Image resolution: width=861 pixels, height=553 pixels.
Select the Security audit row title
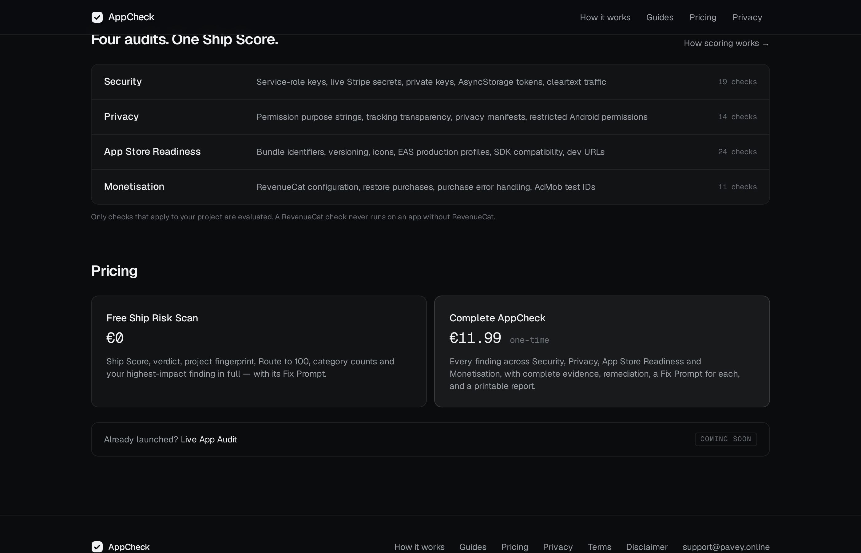(x=123, y=81)
